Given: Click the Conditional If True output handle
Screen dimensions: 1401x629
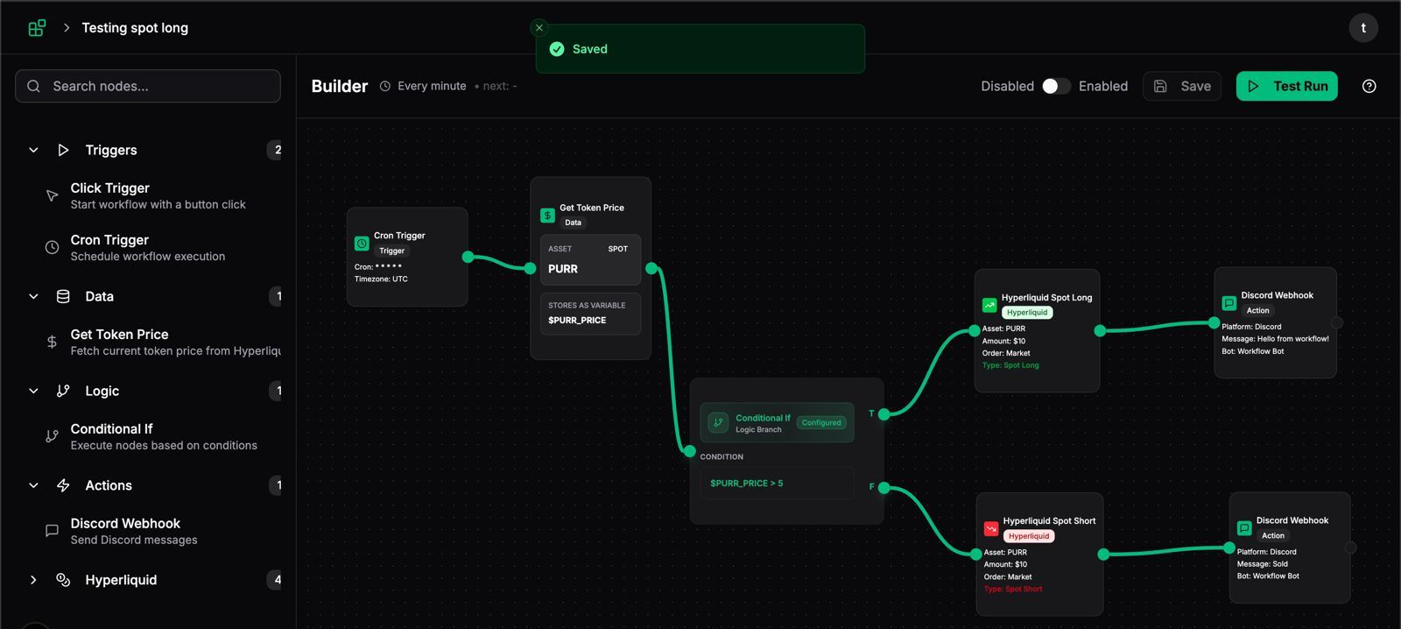Looking at the screenshot, I should click(884, 414).
